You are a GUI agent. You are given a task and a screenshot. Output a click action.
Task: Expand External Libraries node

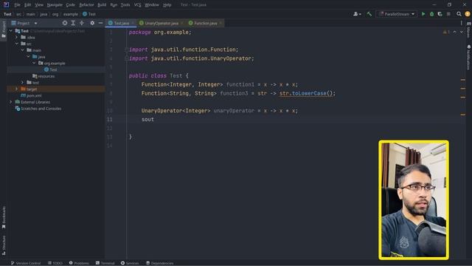(11, 102)
